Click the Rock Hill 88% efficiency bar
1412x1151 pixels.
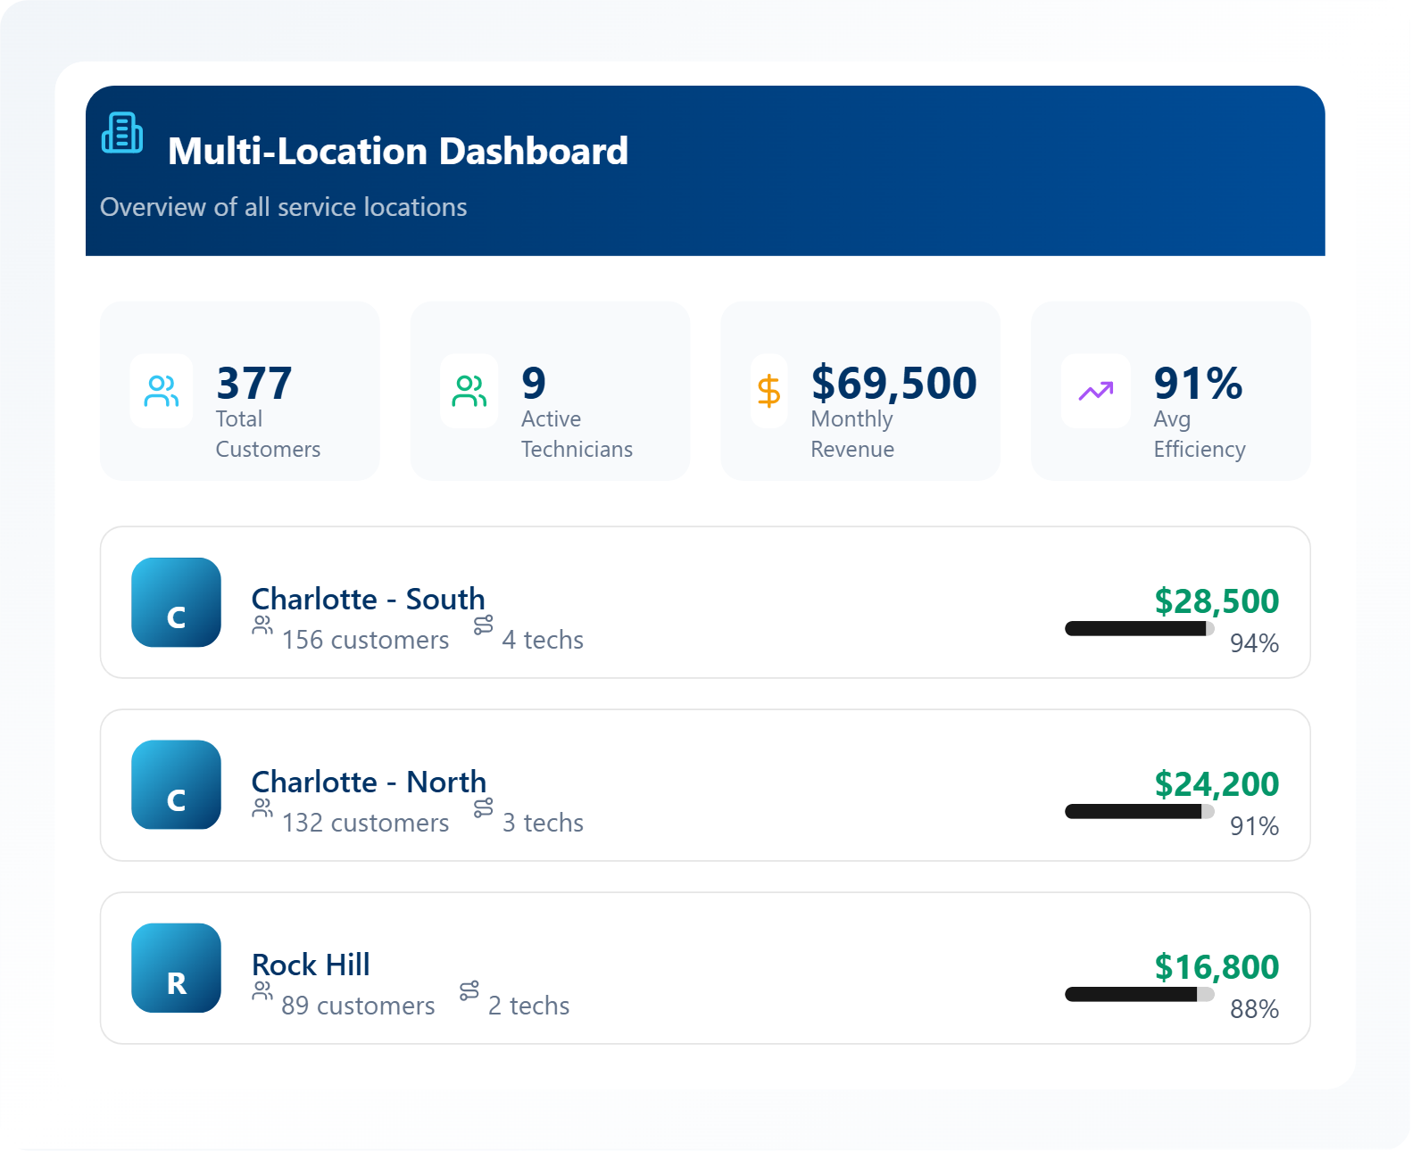pyautogui.click(x=1139, y=995)
